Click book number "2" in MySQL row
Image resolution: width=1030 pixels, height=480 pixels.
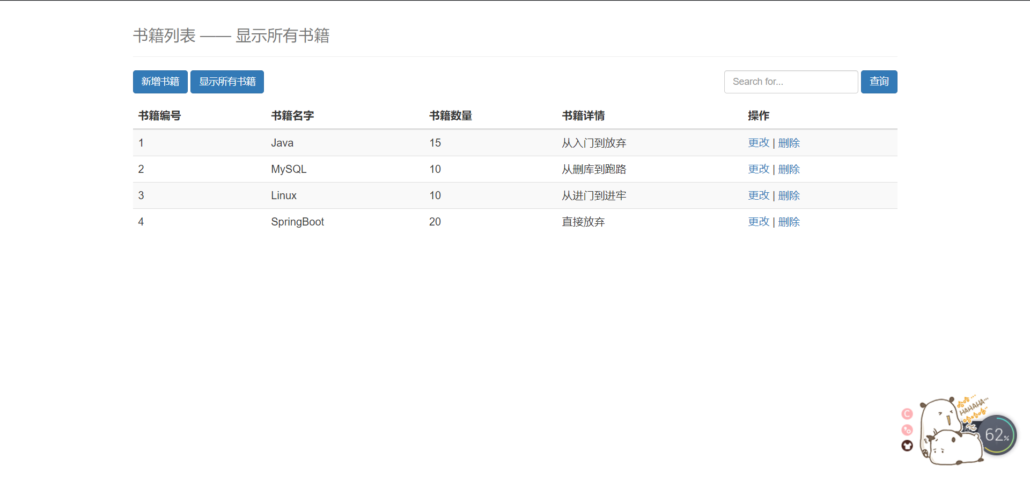click(x=141, y=169)
